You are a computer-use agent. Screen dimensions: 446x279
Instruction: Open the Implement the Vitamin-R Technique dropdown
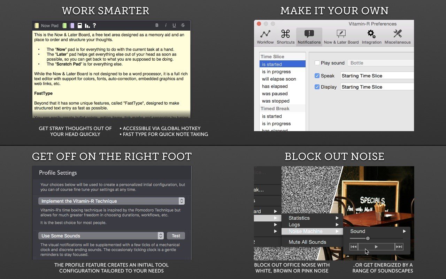pos(111,201)
